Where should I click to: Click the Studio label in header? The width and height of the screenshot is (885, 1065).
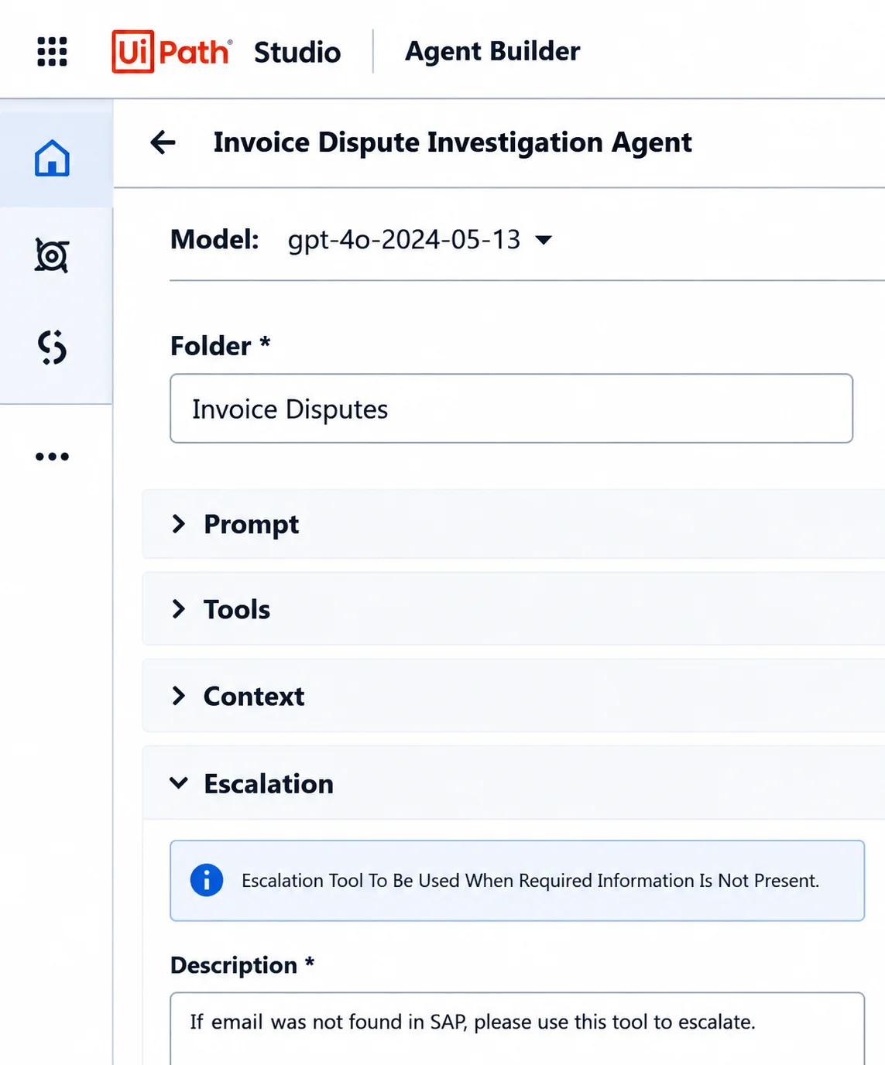coord(297,53)
